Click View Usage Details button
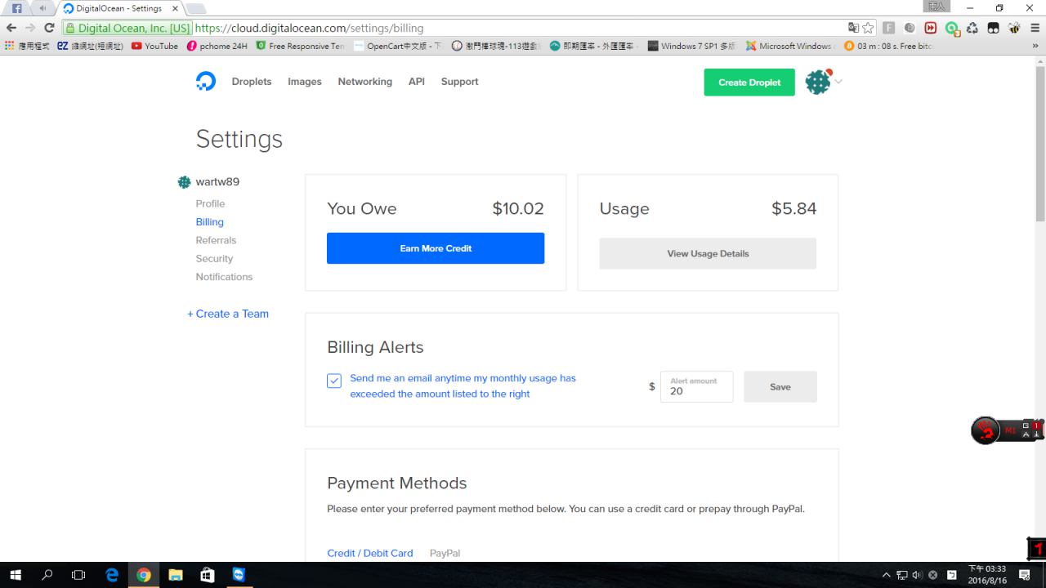Screen dimensions: 1046x588 point(708,253)
